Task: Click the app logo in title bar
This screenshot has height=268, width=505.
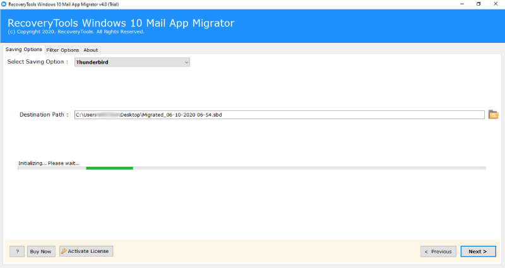Action: 4,4
